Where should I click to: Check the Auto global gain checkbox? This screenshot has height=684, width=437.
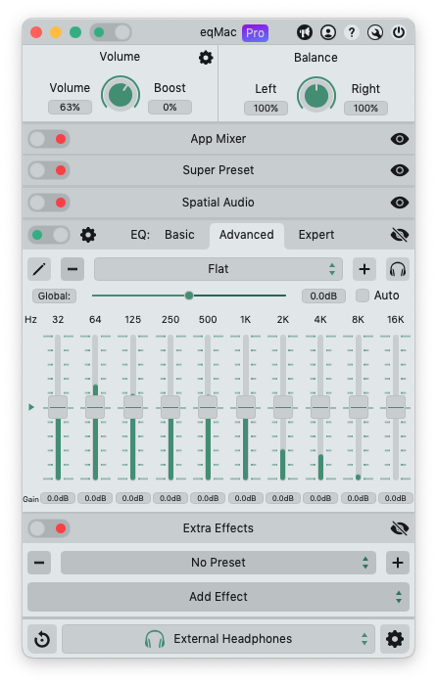[363, 296]
